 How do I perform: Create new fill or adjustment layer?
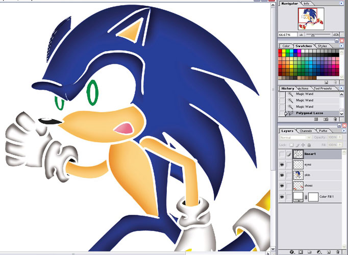coord(319,252)
